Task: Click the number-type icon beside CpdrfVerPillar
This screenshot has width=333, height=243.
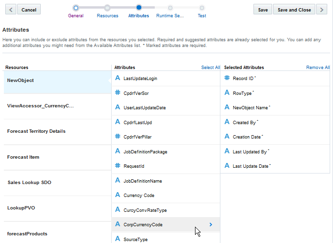Action: click(117, 137)
